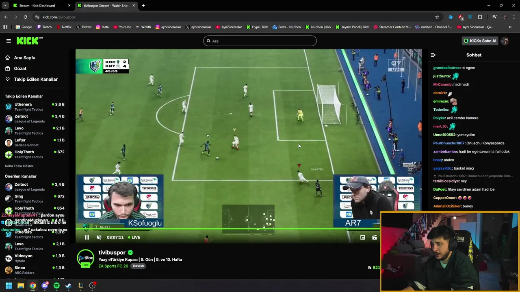Open the Google bookmark

point(24,27)
